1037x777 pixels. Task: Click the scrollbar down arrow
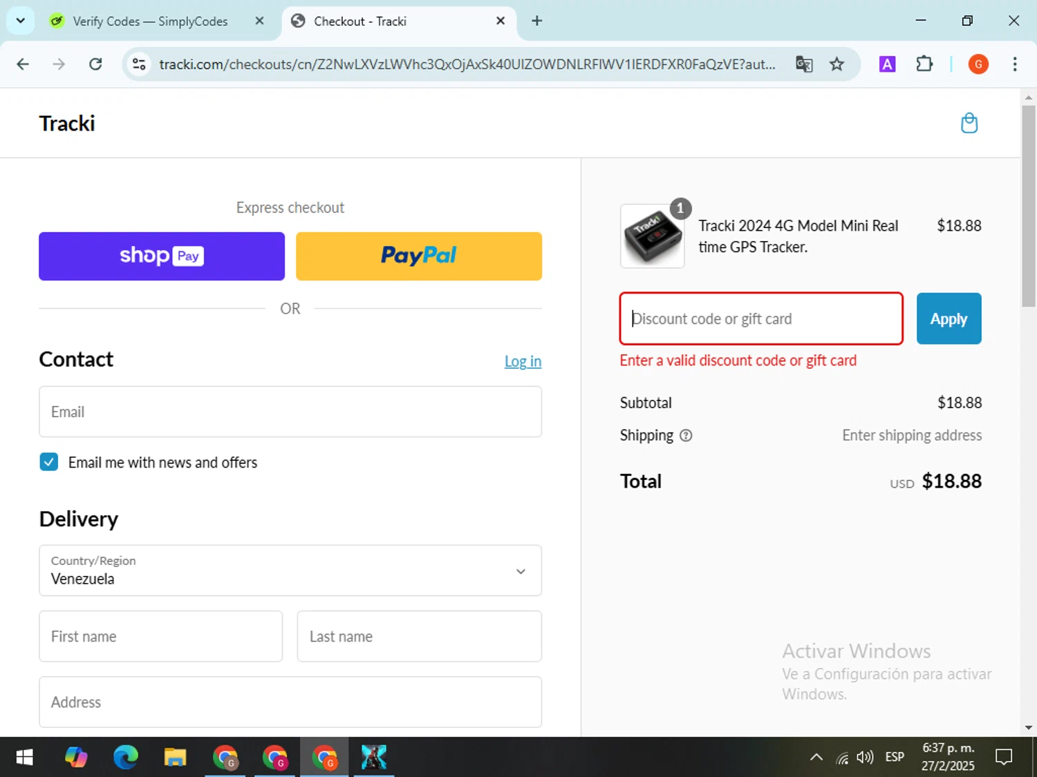coord(1029,727)
